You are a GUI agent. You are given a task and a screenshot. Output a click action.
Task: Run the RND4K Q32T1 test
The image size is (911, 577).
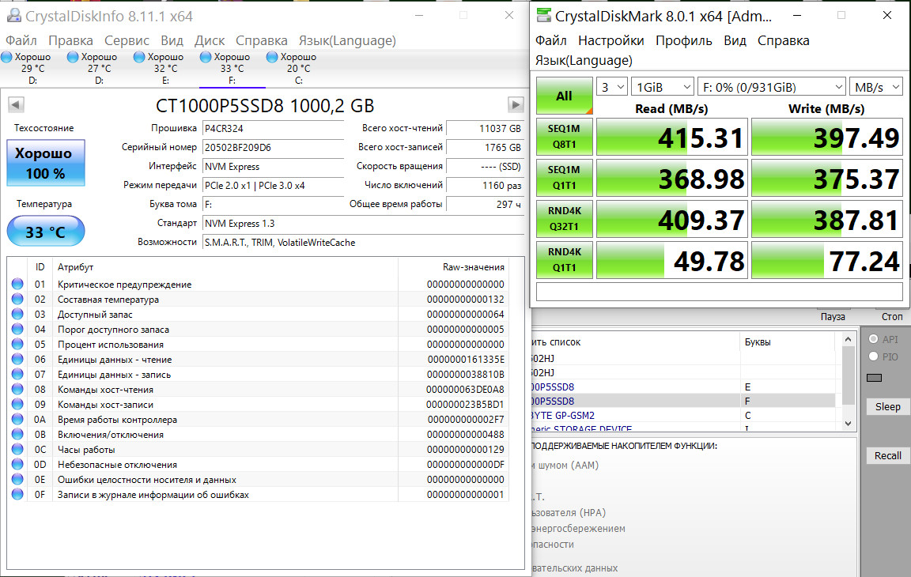coord(564,219)
